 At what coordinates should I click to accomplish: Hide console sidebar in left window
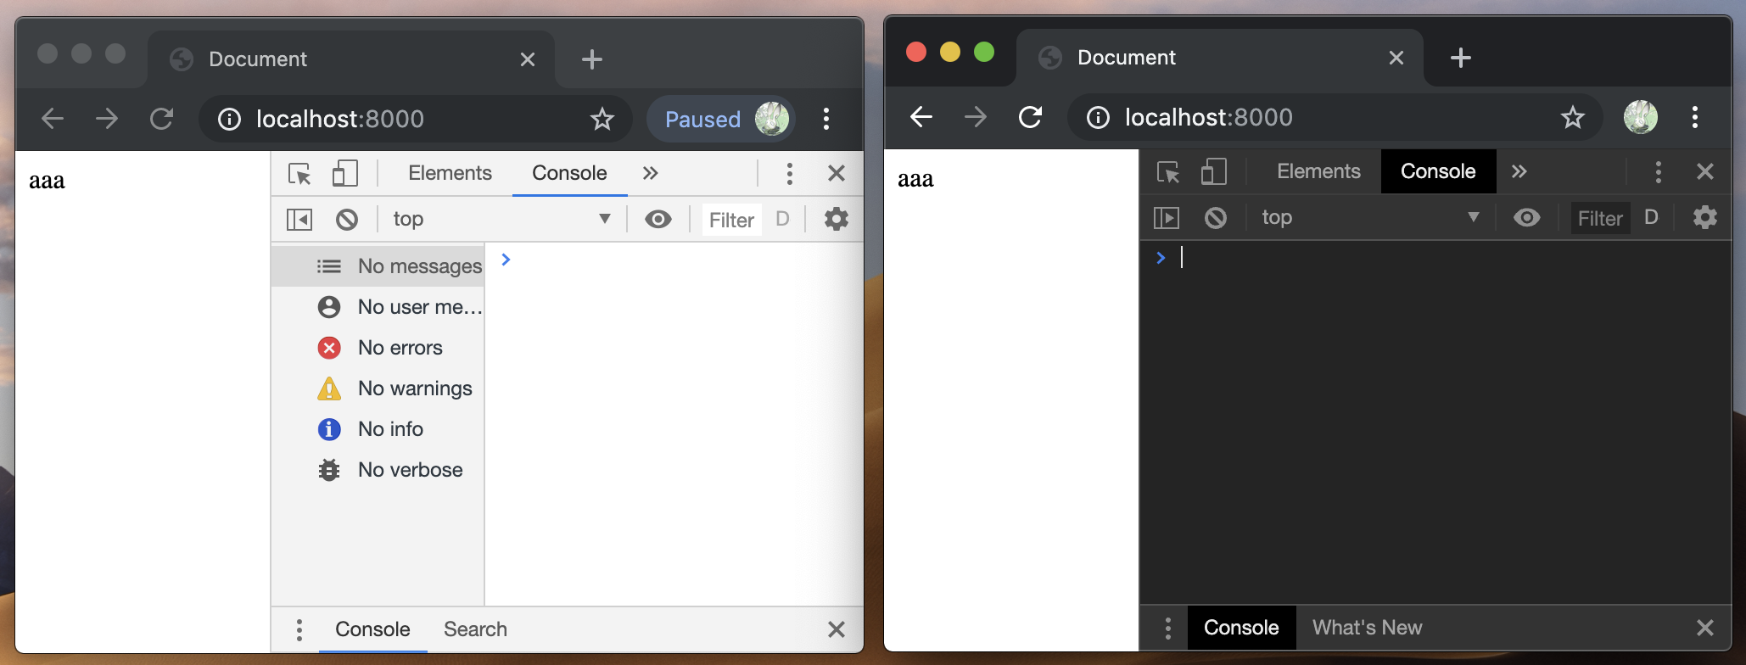point(299,220)
